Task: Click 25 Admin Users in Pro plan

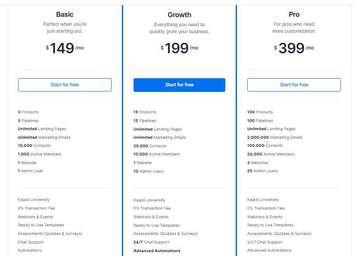Action: click(262, 171)
